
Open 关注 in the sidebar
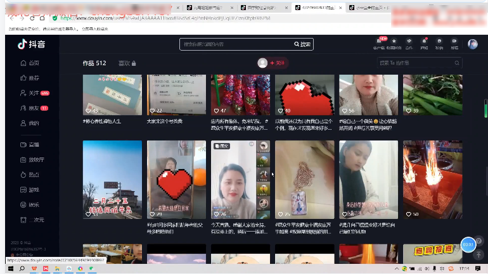35,93
